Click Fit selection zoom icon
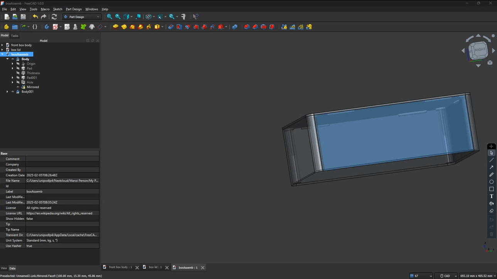 click(x=118, y=17)
